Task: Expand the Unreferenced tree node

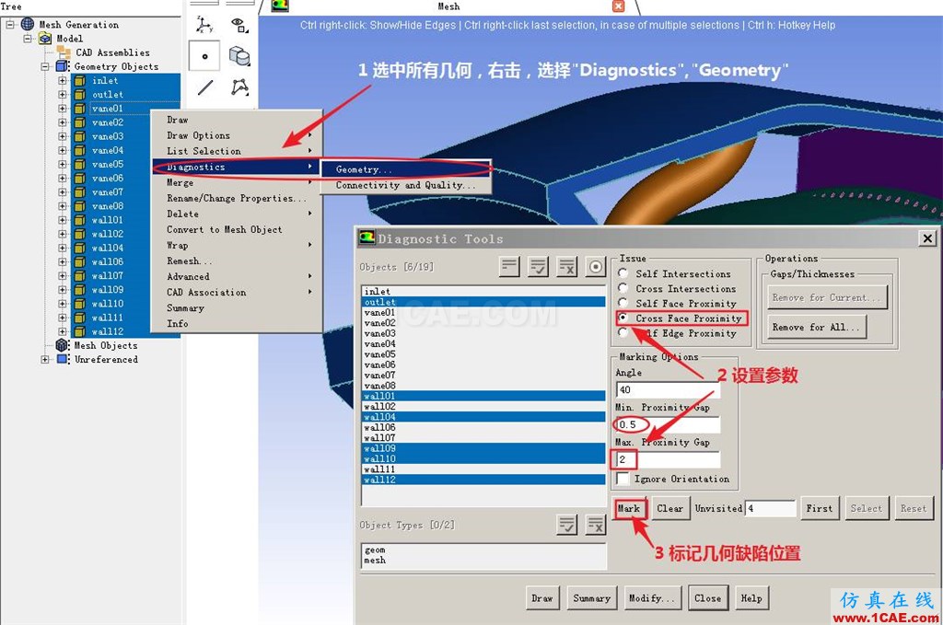Action: point(45,359)
